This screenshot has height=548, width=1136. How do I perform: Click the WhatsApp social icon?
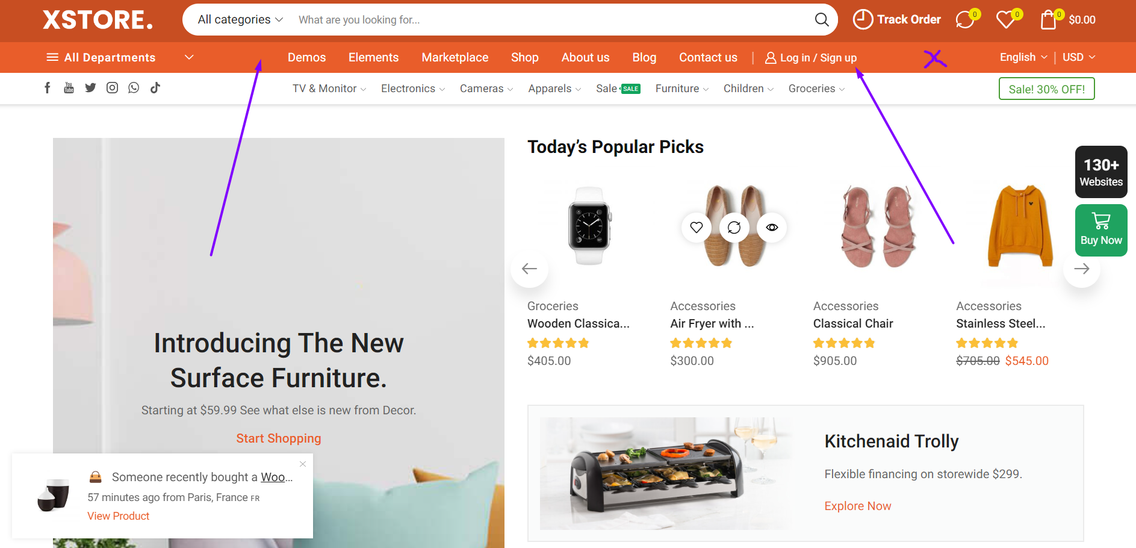click(134, 88)
